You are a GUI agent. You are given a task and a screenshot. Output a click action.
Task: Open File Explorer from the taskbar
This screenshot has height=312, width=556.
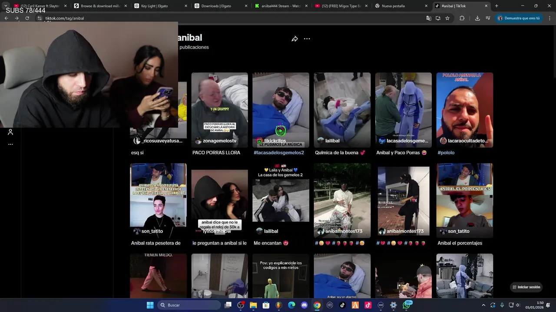(253, 305)
